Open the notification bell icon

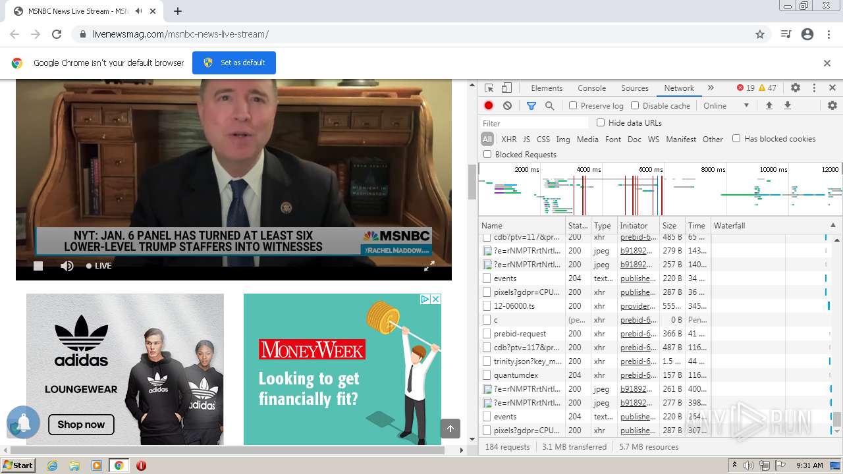(23, 423)
